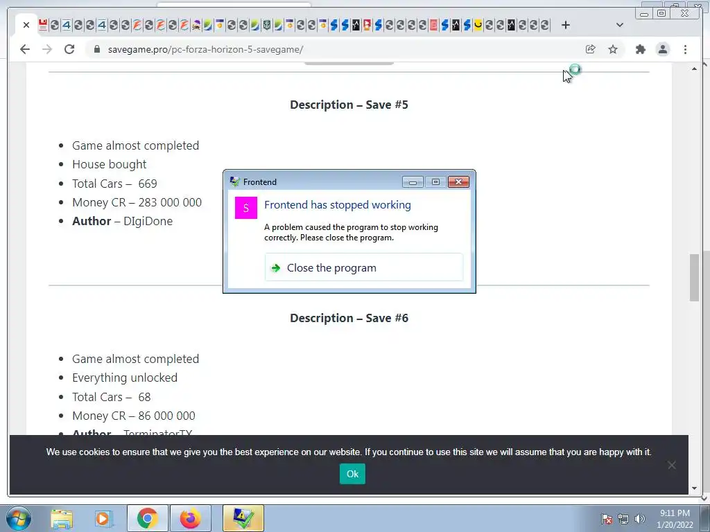Image resolution: width=710 pixels, height=532 pixels.
Task: Minimize the Frontend error dialog
Action: click(x=413, y=182)
